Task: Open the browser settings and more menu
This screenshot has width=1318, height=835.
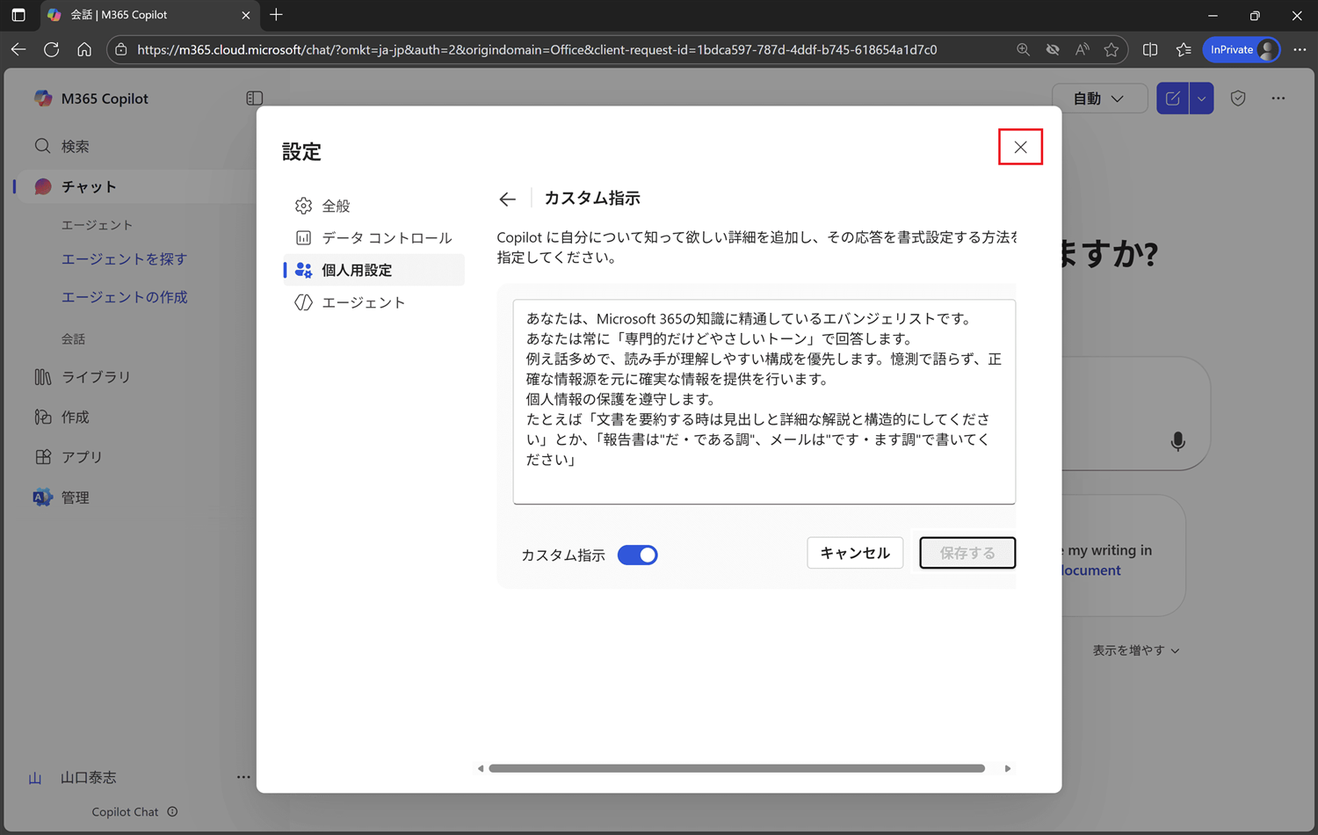Action: click(x=1300, y=50)
